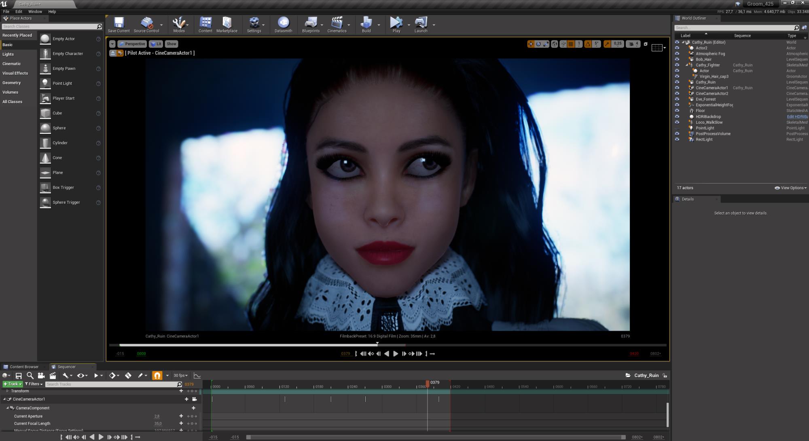Image resolution: width=809 pixels, height=441 pixels.
Task: Click the camera speed setting 4
Action: click(x=633, y=44)
